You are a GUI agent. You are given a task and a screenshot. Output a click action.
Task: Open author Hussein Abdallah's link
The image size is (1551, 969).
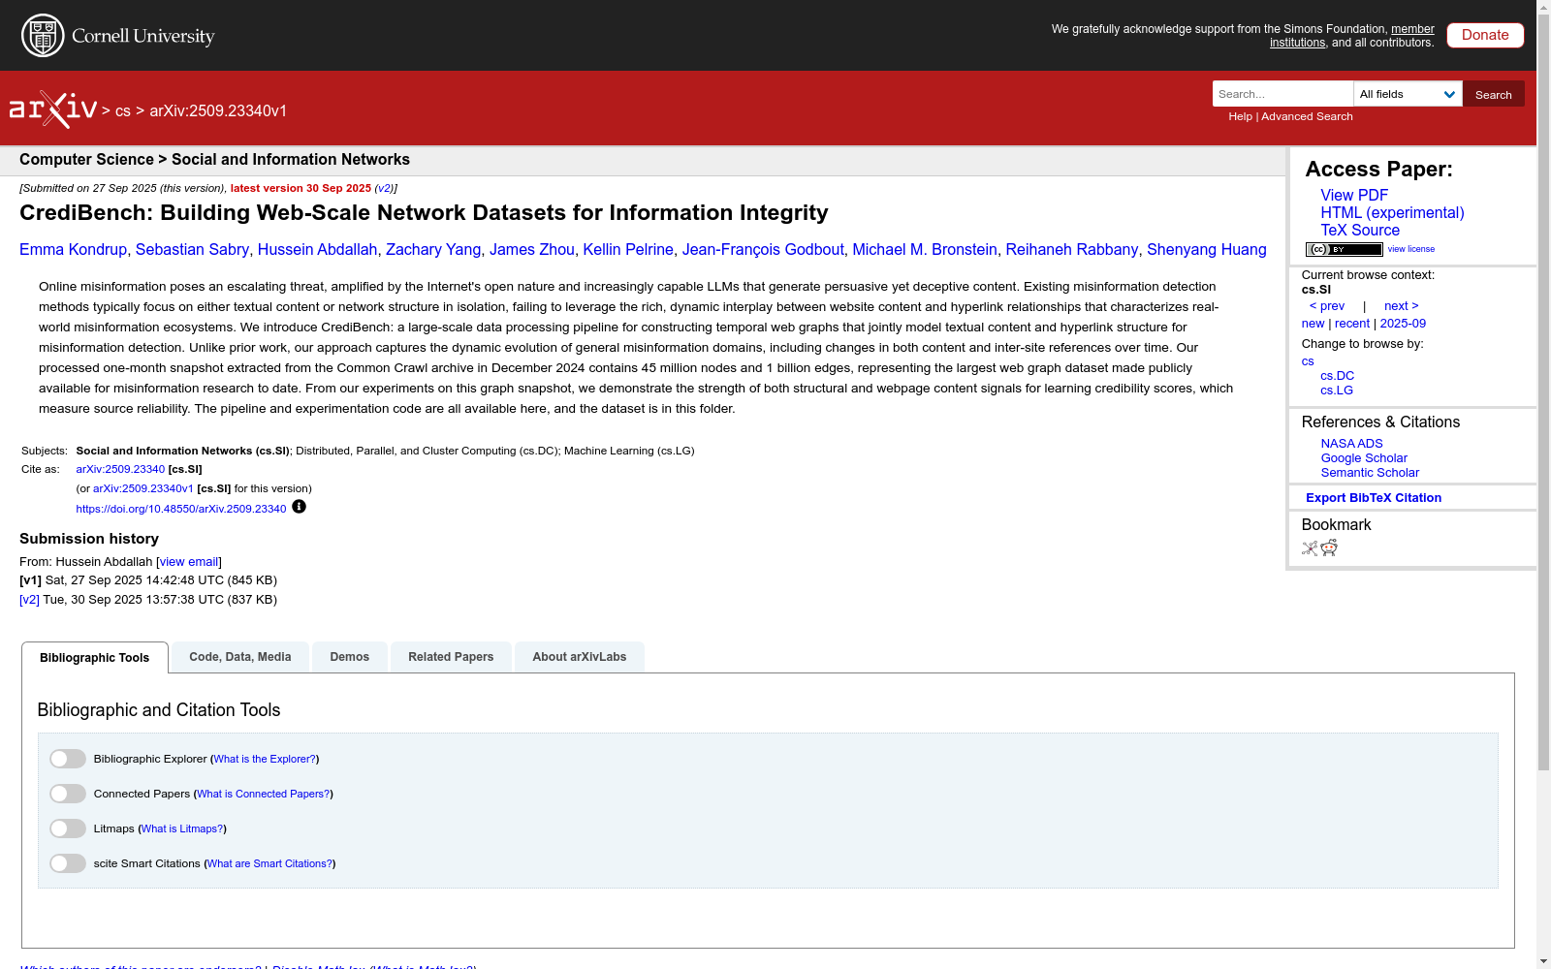pos(317,250)
